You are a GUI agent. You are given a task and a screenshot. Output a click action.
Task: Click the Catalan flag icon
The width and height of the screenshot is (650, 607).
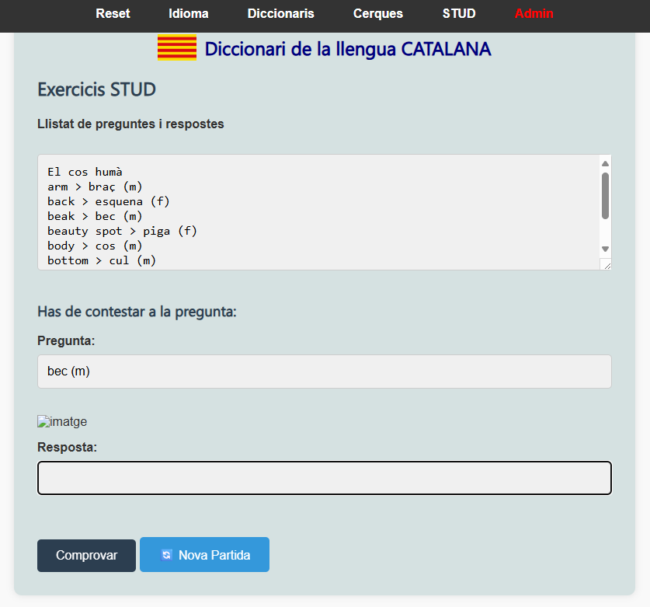point(177,48)
